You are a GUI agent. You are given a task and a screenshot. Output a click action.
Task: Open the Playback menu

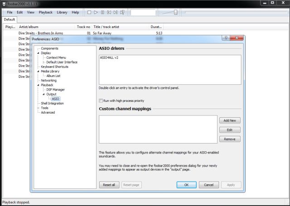point(45,12)
